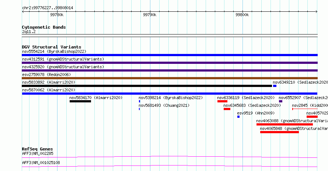The width and height of the screenshot is (328, 171).
Task: Open the AFF3|NM_001025108 gene label
Action: pyautogui.click(x=41, y=163)
